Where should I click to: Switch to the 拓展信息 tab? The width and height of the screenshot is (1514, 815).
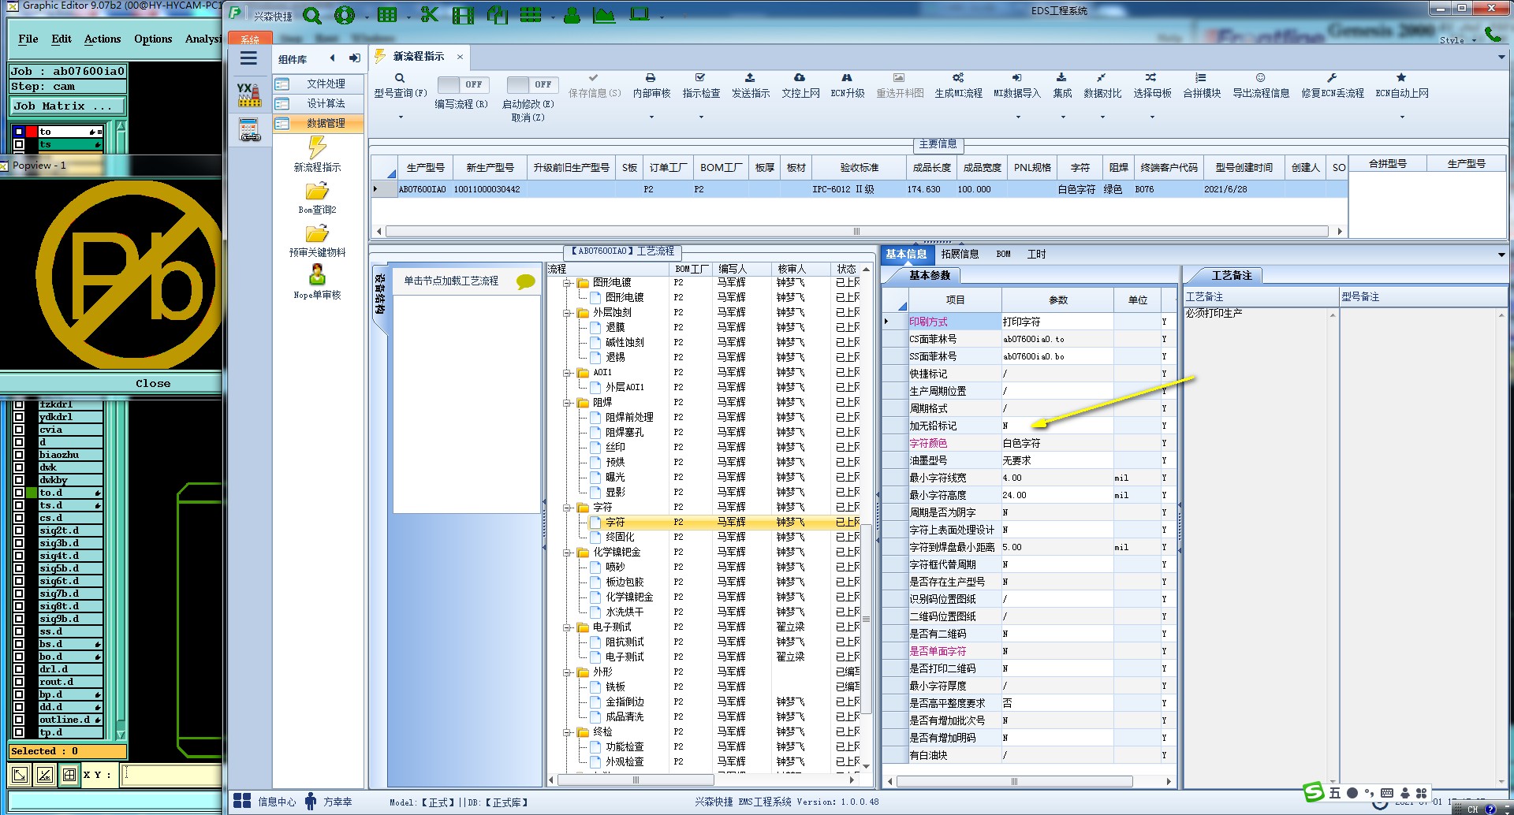tap(960, 255)
